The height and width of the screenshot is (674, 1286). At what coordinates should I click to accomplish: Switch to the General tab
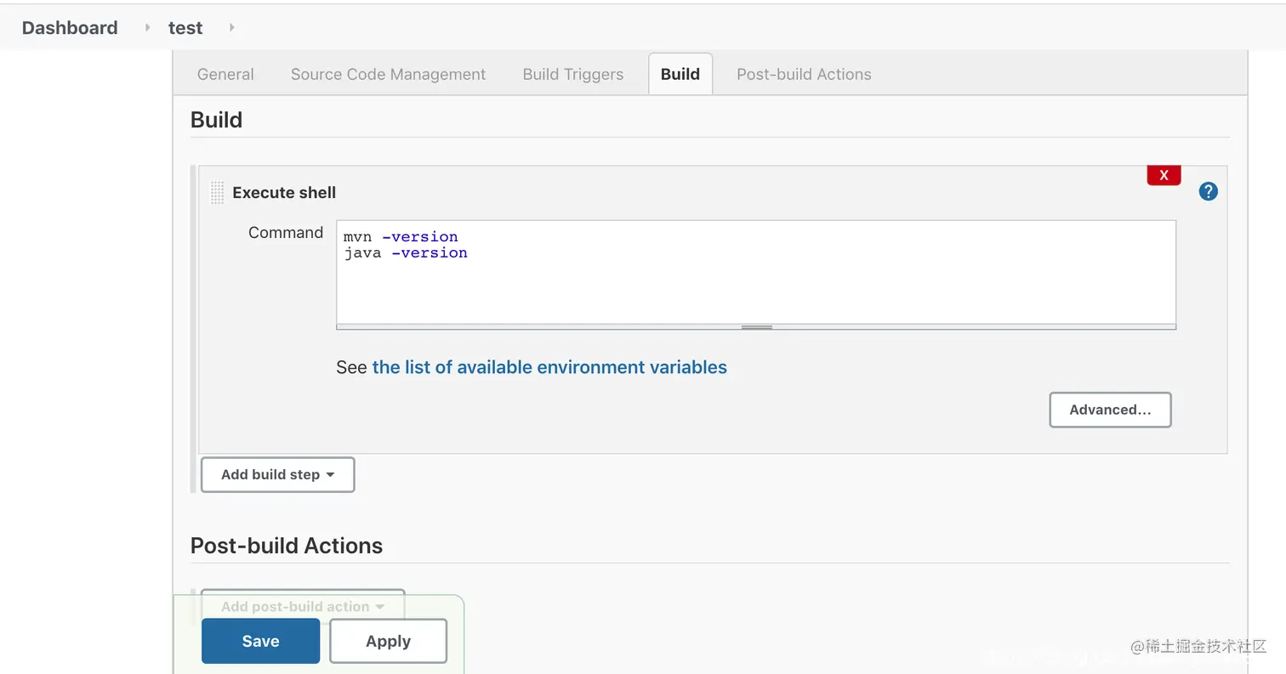[x=225, y=74]
